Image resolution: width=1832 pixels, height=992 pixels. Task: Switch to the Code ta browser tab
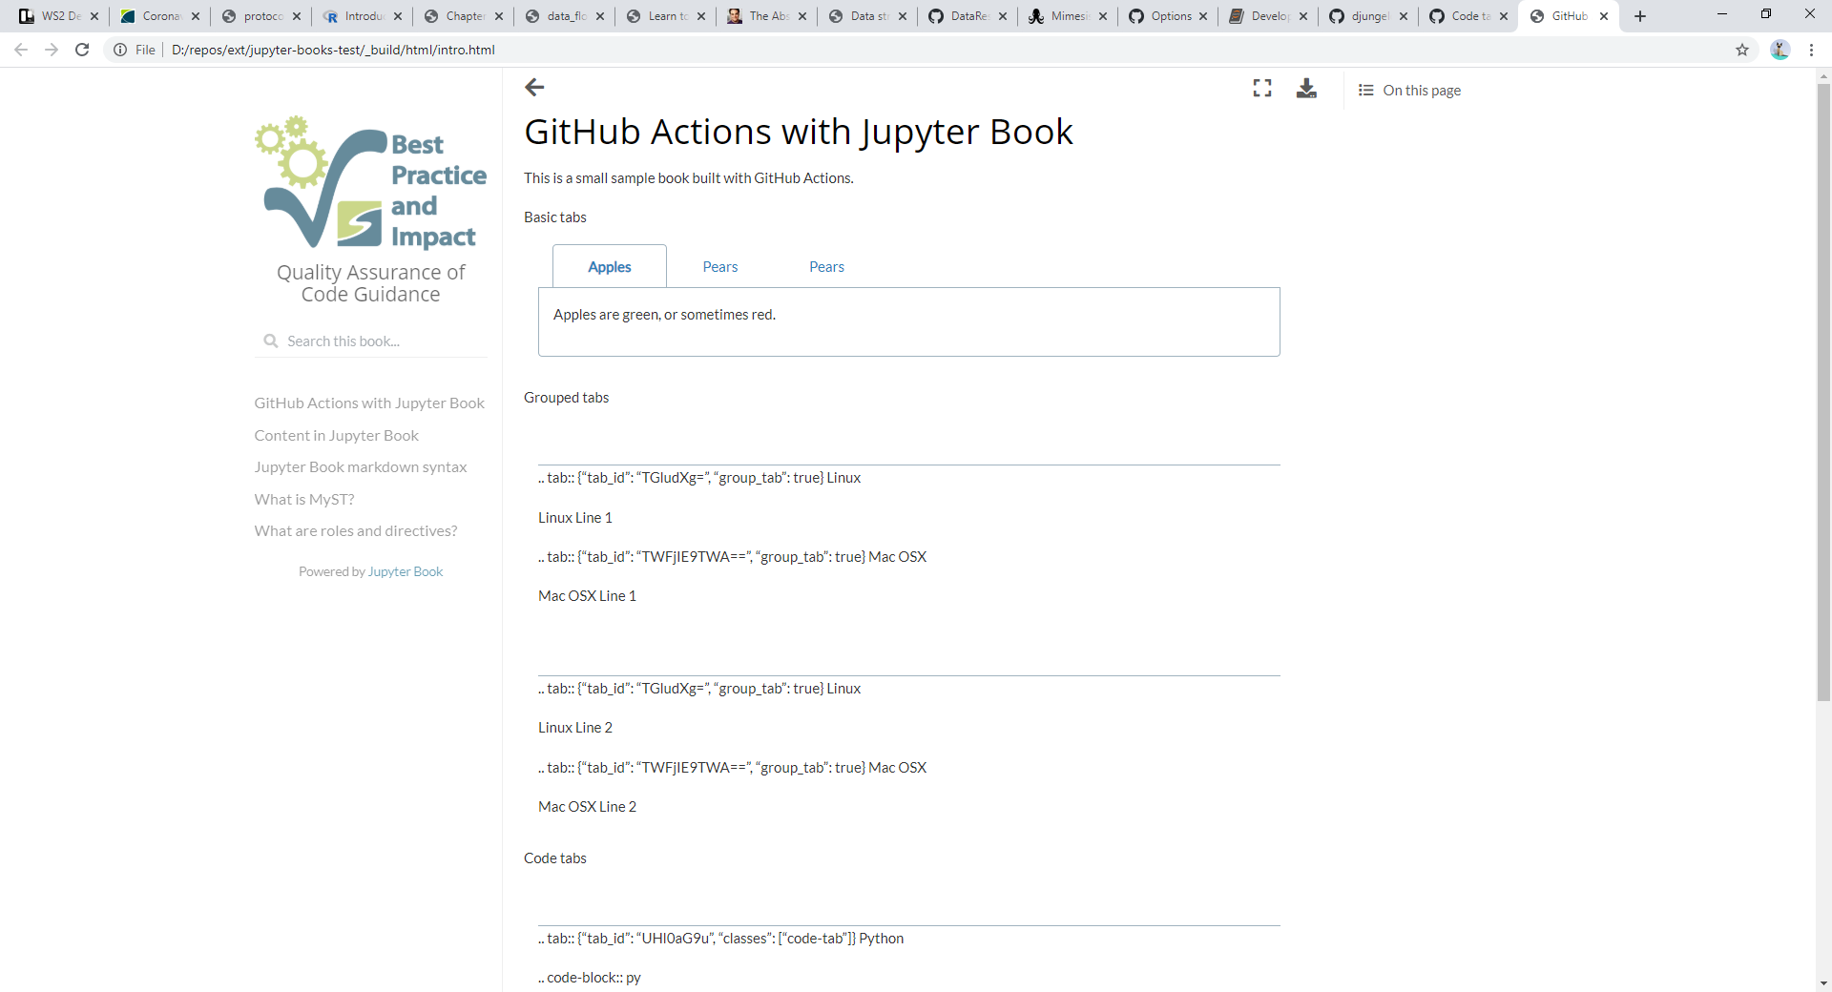(x=1468, y=16)
